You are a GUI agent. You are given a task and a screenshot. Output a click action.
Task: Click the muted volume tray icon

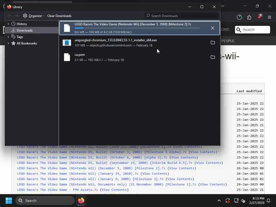tap(243, 201)
